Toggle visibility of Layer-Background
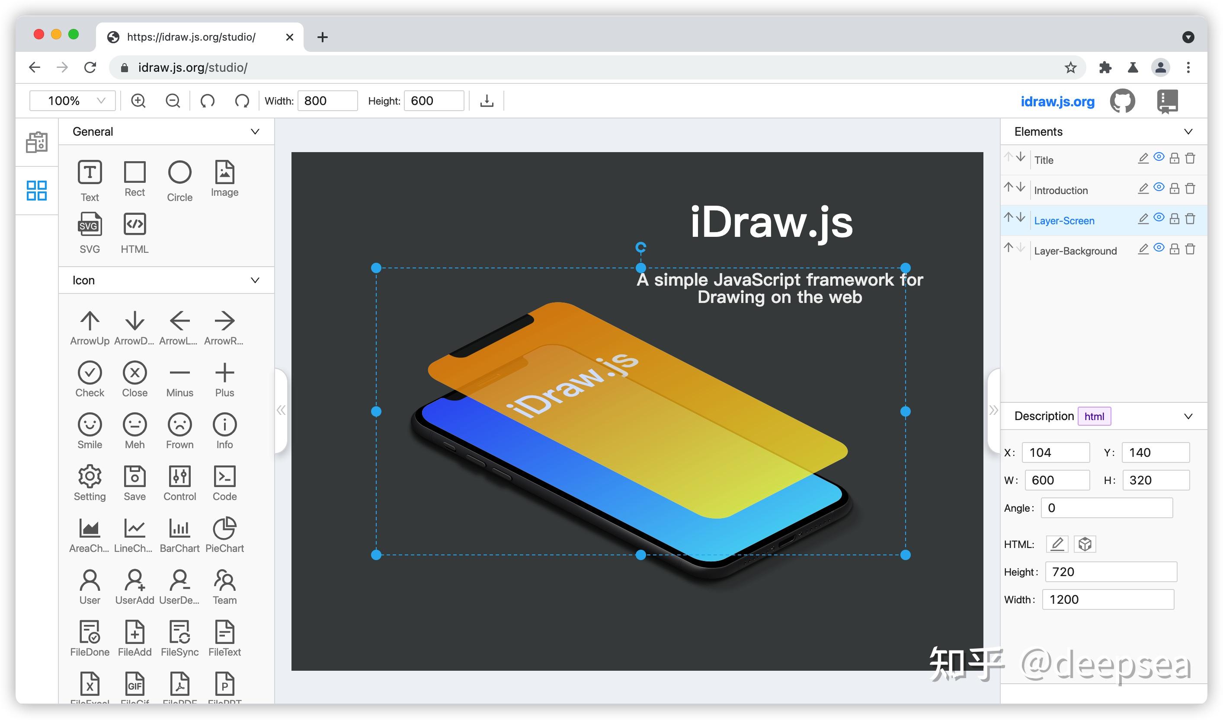Viewport: 1223px width, 720px height. 1159,248
